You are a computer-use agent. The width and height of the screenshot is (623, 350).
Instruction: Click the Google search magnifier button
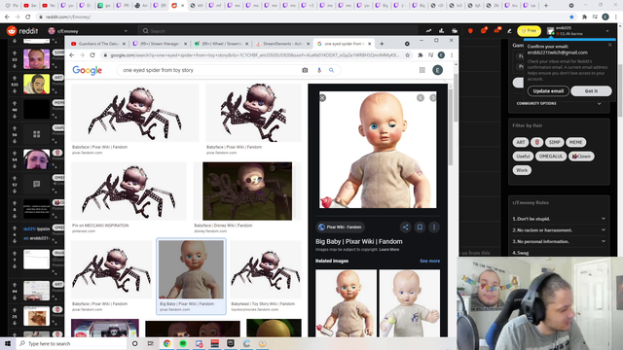click(331, 70)
